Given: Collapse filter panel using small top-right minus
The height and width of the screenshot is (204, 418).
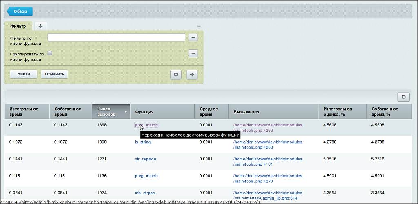Looking at the screenshot, I should [x=198, y=26].
